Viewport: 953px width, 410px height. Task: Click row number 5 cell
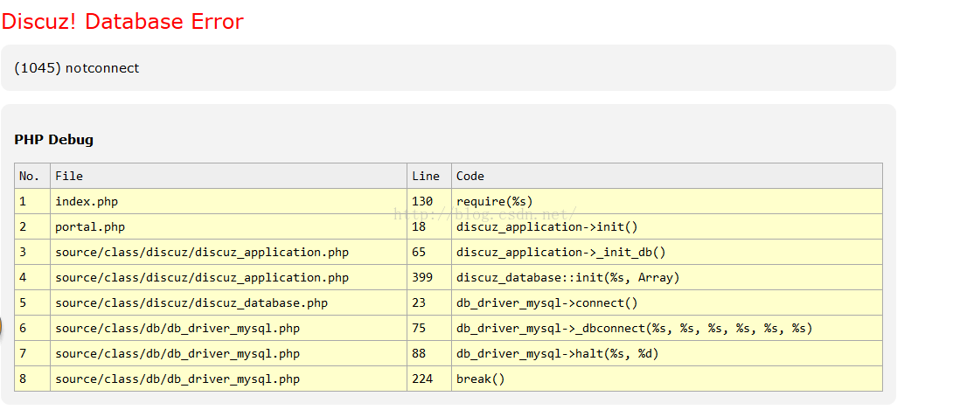(32, 303)
